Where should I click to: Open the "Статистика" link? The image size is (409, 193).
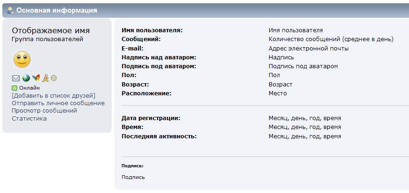click(29, 119)
